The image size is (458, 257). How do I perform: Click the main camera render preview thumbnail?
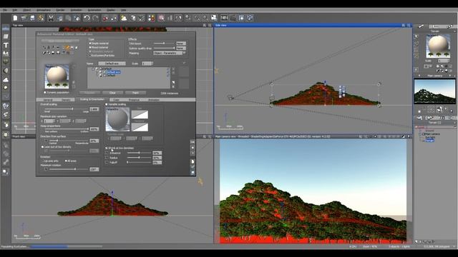tap(434, 91)
